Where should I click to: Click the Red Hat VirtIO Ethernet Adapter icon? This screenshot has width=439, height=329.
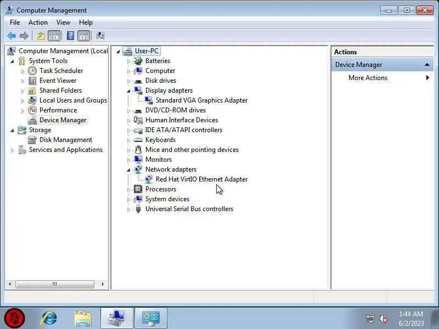click(148, 179)
